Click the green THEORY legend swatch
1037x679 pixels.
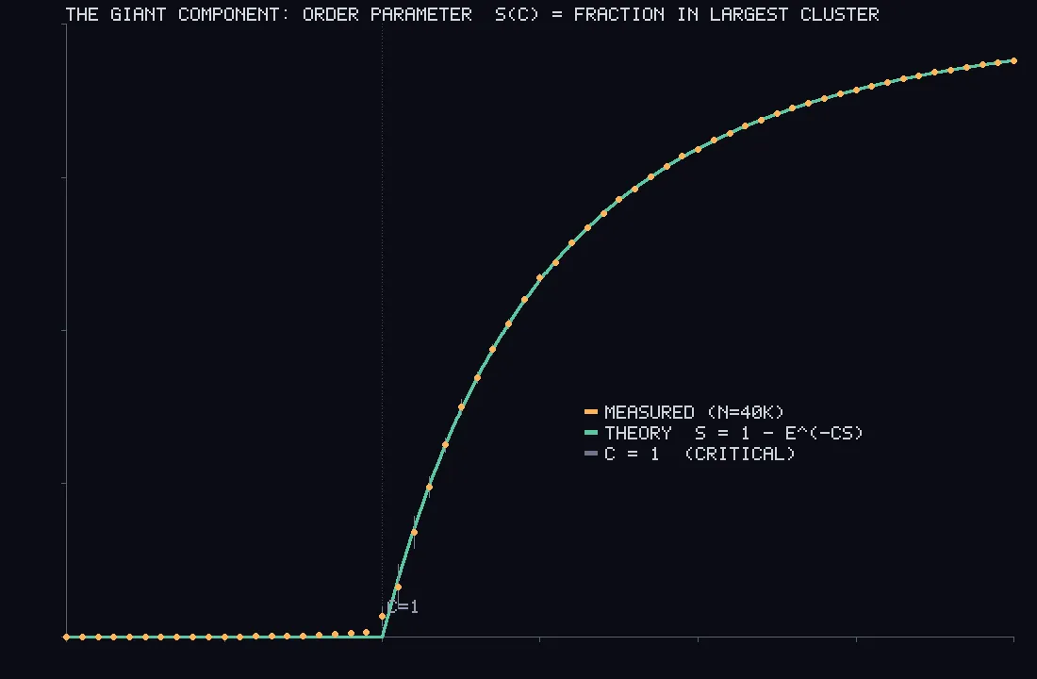591,433
